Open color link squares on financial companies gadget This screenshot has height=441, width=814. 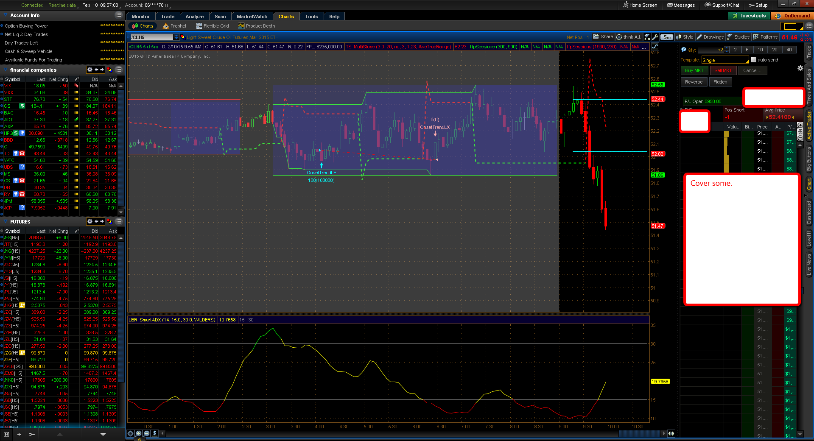coord(109,70)
